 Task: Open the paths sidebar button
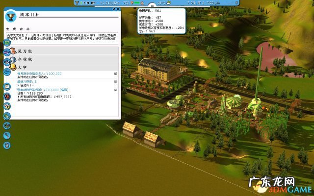[x=7, y=125]
